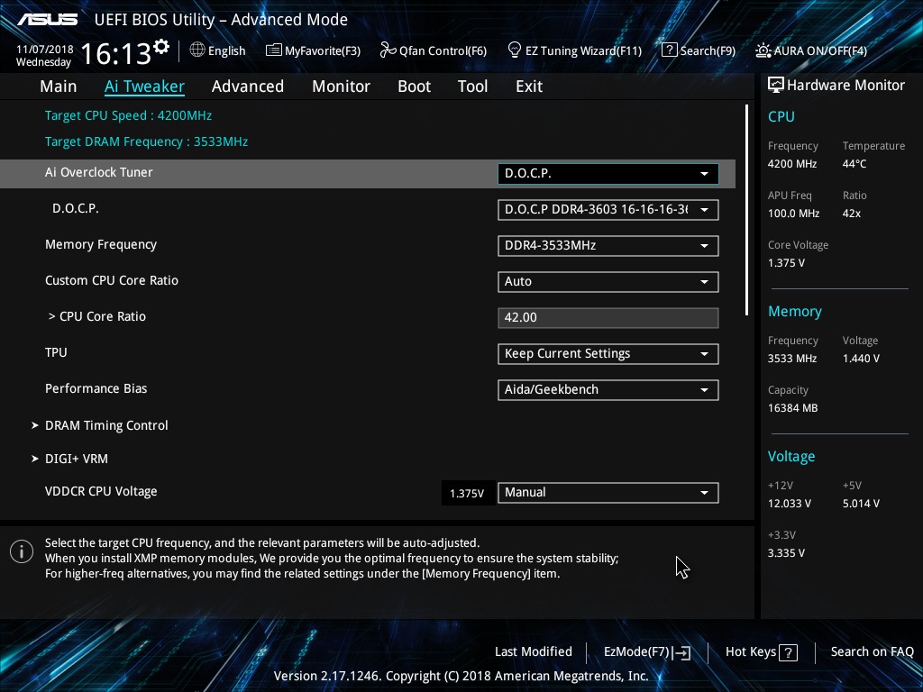Open the Boot tab

(x=415, y=86)
